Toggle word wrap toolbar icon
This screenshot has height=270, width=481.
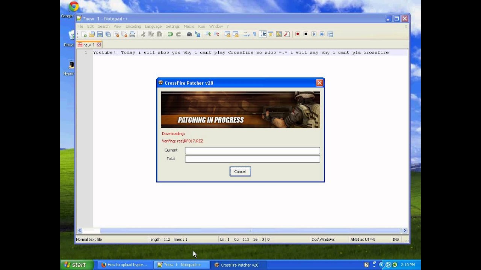click(247, 34)
